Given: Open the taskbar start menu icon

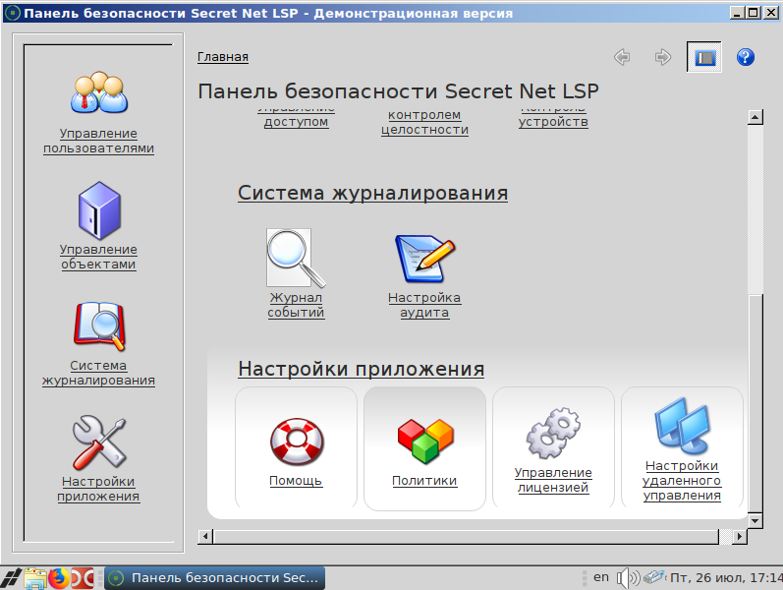Looking at the screenshot, I should [x=11, y=578].
